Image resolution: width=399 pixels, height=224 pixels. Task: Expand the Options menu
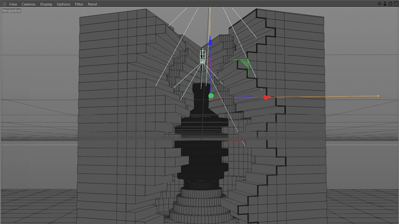[63, 4]
